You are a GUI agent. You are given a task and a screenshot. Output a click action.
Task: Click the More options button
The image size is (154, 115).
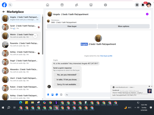[x=124, y=26]
